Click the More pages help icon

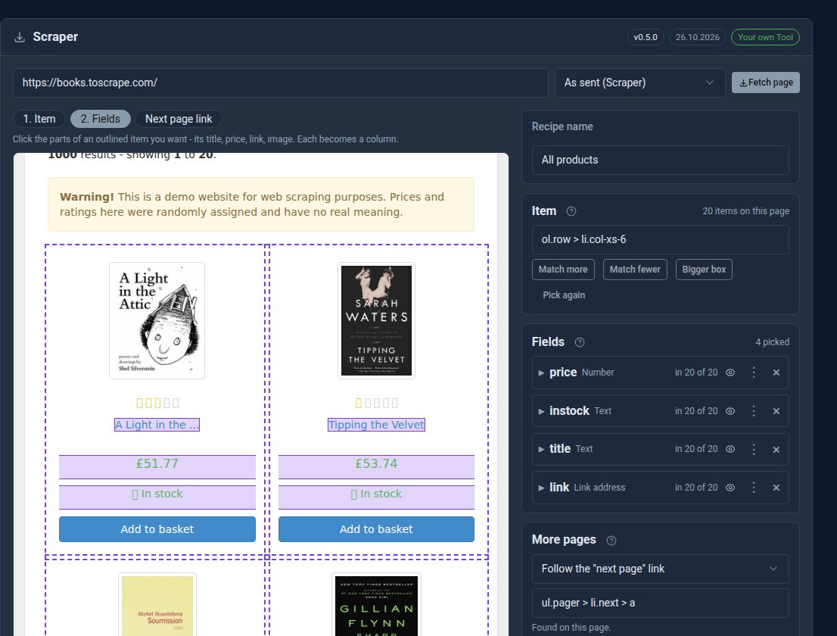coord(611,541)
